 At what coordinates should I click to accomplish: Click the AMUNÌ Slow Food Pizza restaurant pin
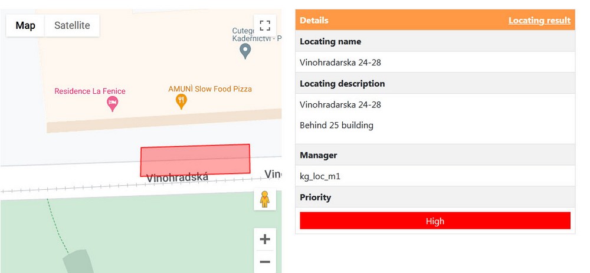(x=181, y=101)
